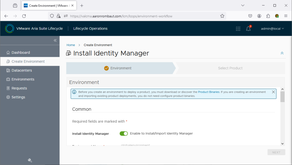Collapse the sidebar with the double chevron
This screenshot has width=292, height=165.
point(55,40)
